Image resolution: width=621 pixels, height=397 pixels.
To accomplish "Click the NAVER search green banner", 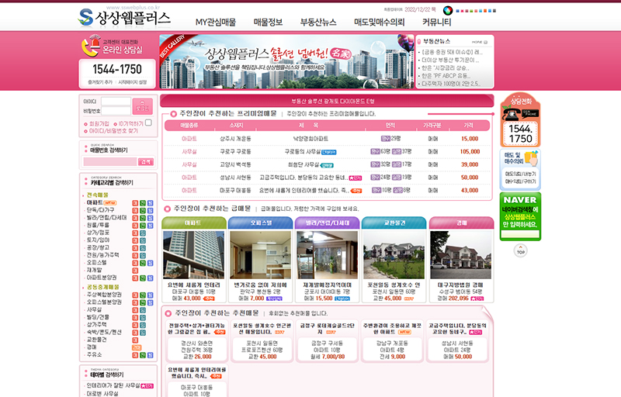I will coord(520,216).
